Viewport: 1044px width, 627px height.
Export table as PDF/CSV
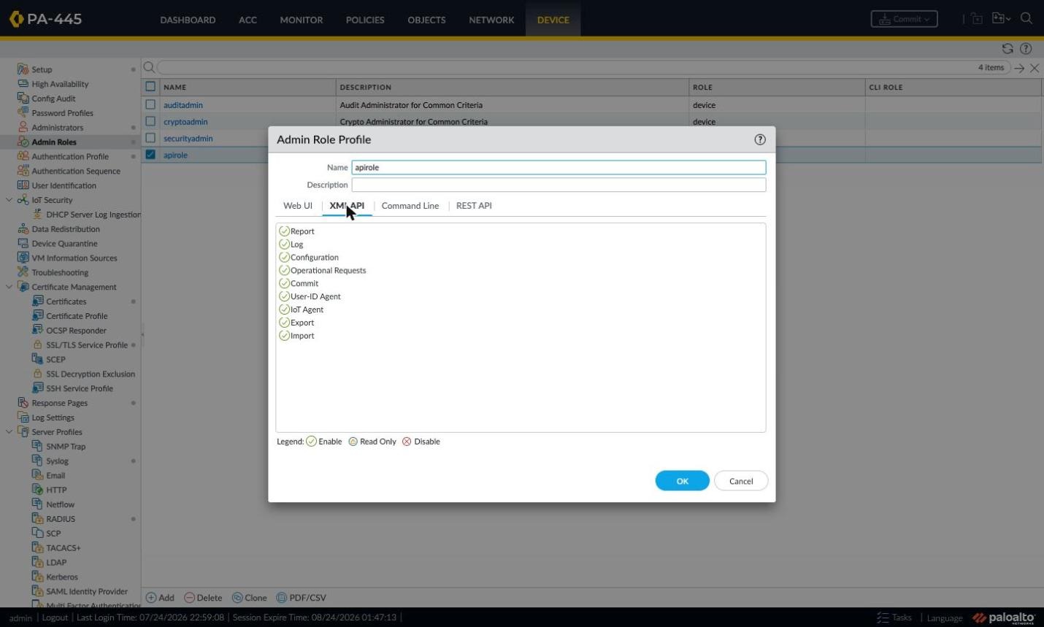[x=301, y=598]
